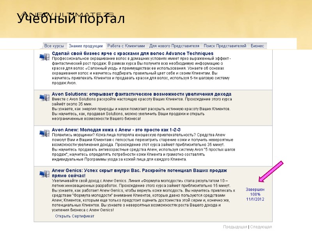Click text 'займёт около 35 мин.'
The height and width of the screenshot is (234, 312).
pos(72,104)
